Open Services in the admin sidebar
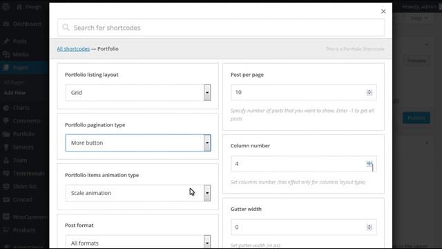The height and width of the screenshot is (249, 442). click(x=23, y=147)
